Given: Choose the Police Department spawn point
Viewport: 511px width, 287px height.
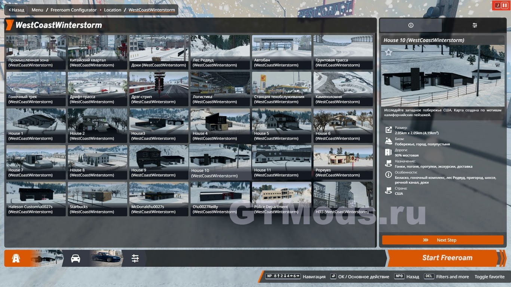Looking at the screenshot, I should [x=282, y=198].
